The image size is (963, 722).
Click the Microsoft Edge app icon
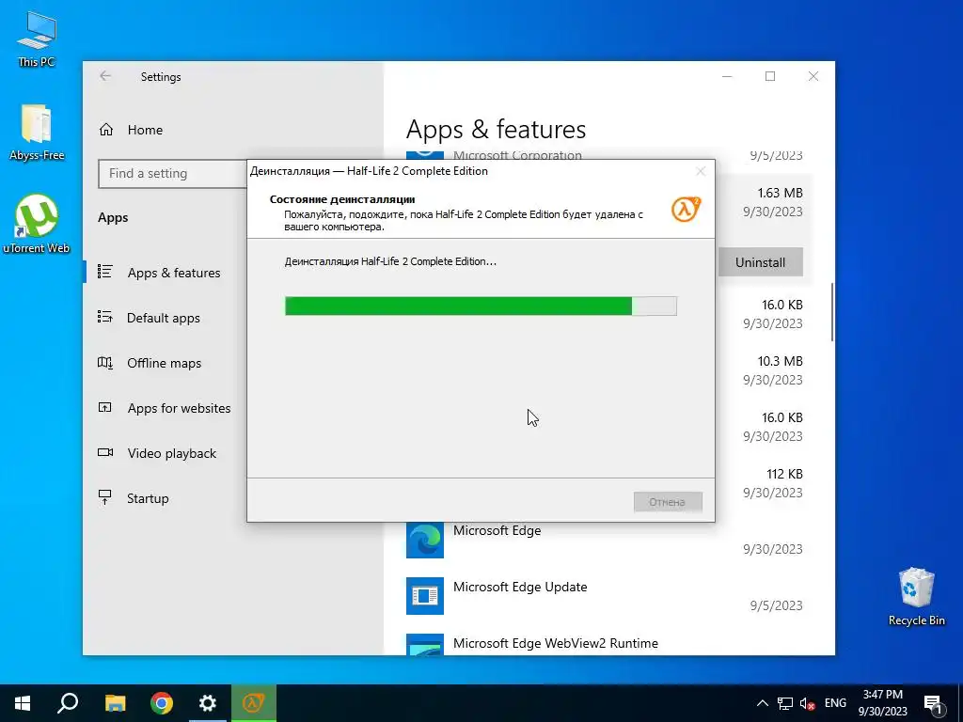pyautogui.click(x=425, y=540)
